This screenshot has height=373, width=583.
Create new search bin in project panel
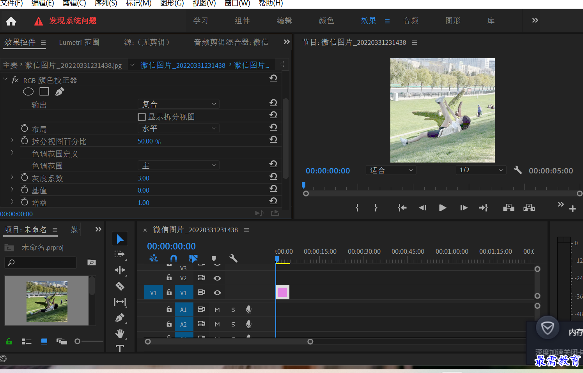click(x=92, y=262)
